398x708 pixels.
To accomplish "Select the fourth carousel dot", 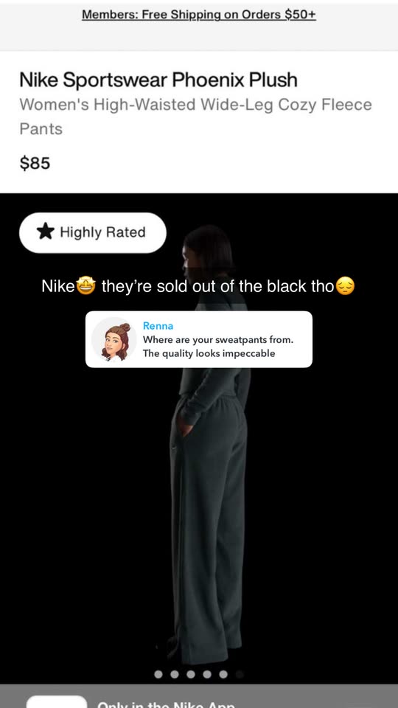I will click(207, 674).
